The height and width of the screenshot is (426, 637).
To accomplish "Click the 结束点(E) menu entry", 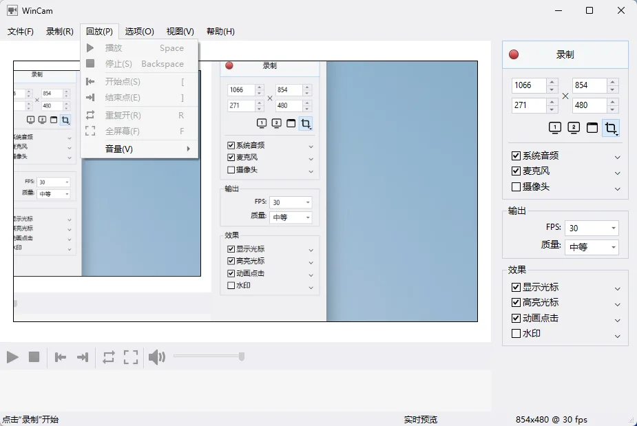I will (x=139, y=98).
